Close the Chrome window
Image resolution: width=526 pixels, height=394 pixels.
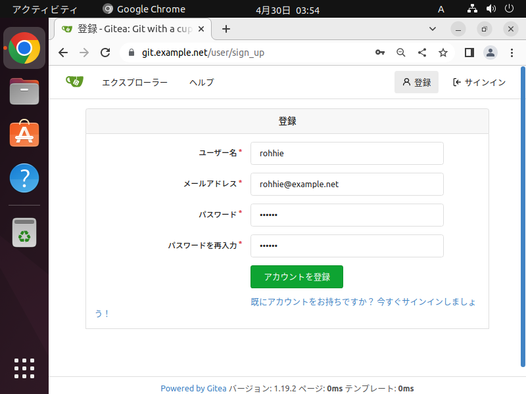(511, 29)
